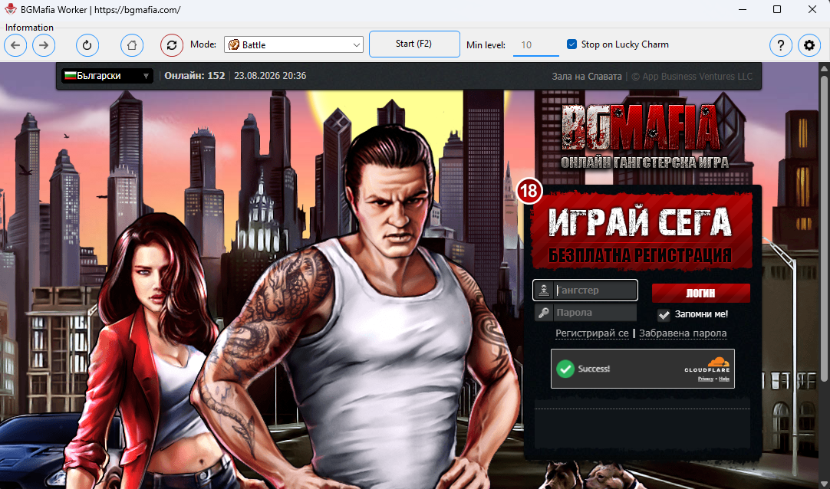
Task: Maximize the BGMafia Worker window
Action: [777, 9]
